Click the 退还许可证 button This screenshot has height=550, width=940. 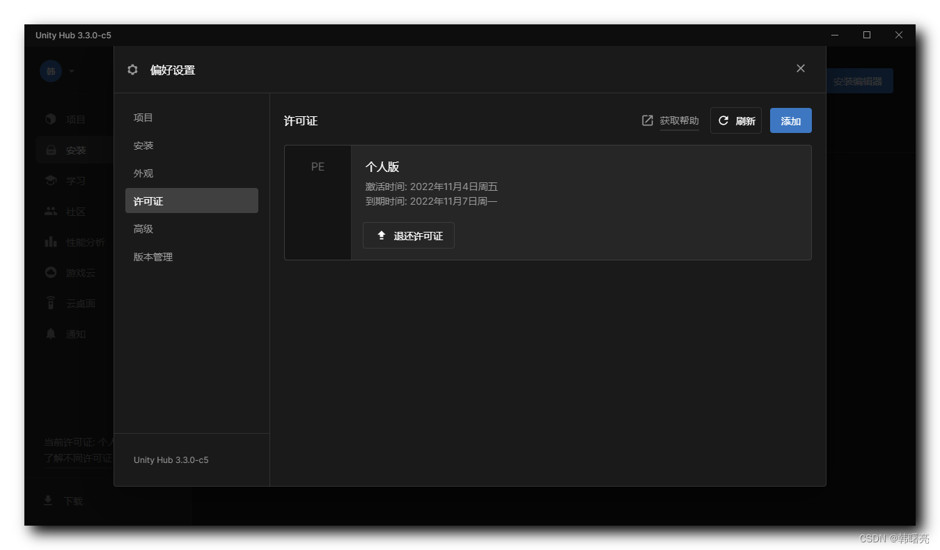coord(409,235)
